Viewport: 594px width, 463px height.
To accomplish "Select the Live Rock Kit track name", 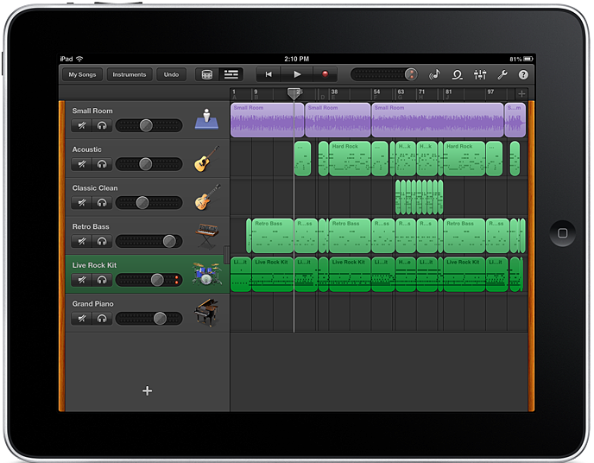I will [x=94, y=265].
